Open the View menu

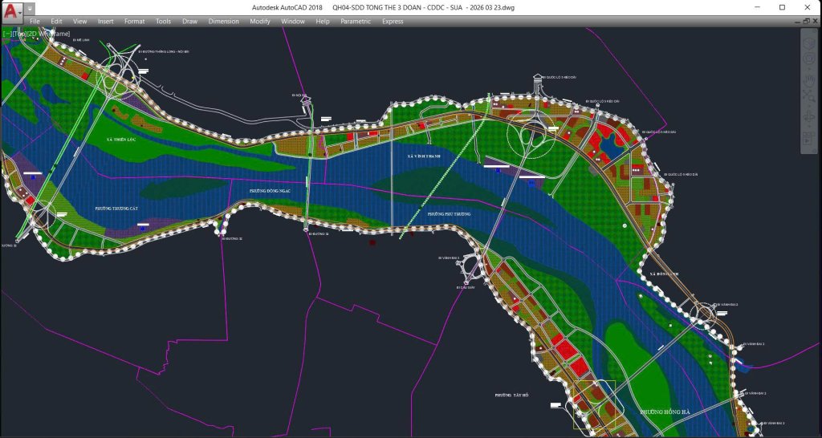point(79,22)
